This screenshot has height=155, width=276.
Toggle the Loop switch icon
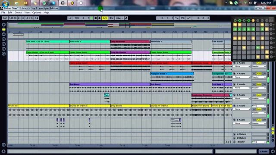(183, 18)
